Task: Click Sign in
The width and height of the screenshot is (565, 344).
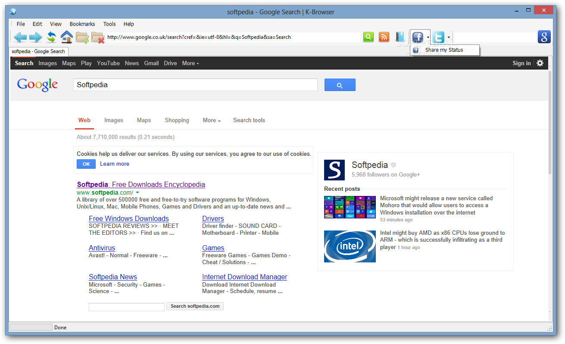Action: click(521, 63)
